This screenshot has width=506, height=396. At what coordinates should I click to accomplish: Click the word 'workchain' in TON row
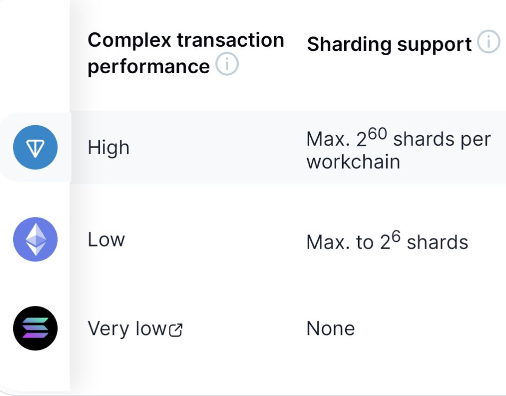(x=353, y=162)
